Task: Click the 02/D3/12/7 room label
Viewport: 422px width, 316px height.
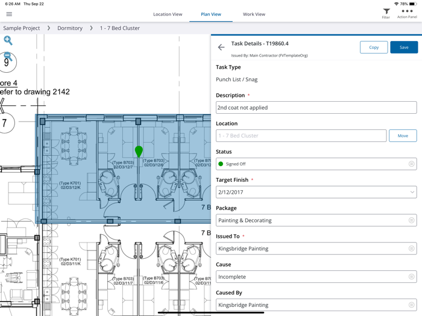Action: (123, 167)
